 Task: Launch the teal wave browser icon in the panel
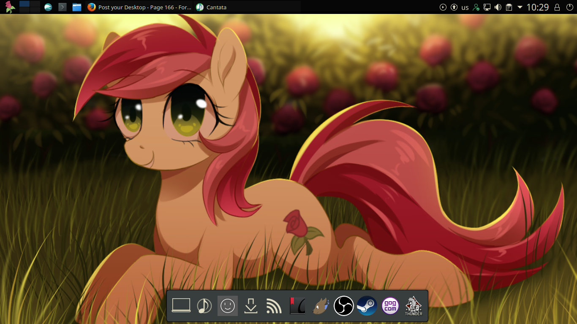click(48, 7)
